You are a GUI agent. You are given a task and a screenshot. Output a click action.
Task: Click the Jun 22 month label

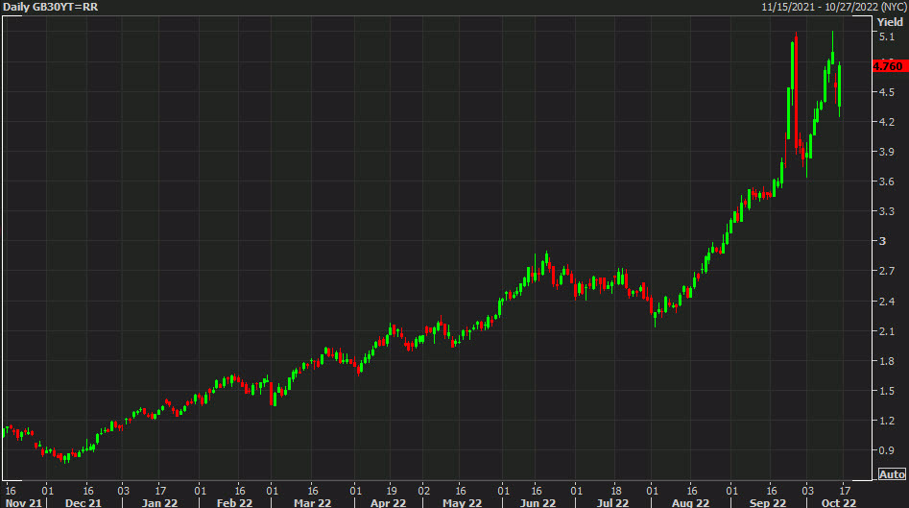coord(538,503)
